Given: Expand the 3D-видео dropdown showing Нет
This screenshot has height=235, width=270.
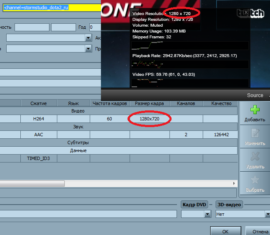Looking at the screenshot, I should (x=267, y=214).
